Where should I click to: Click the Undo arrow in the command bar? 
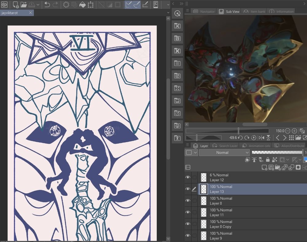point(47,5)
